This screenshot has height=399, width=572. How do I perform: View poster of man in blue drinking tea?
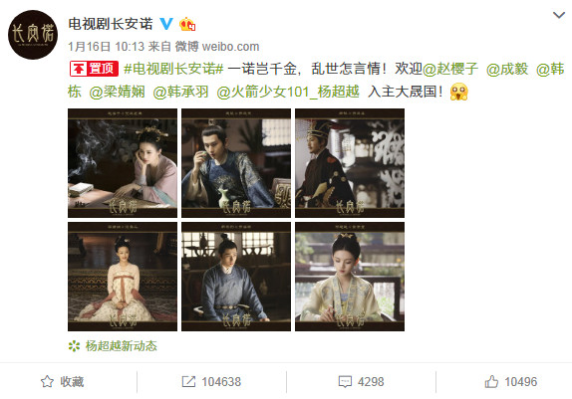(236, 163)
